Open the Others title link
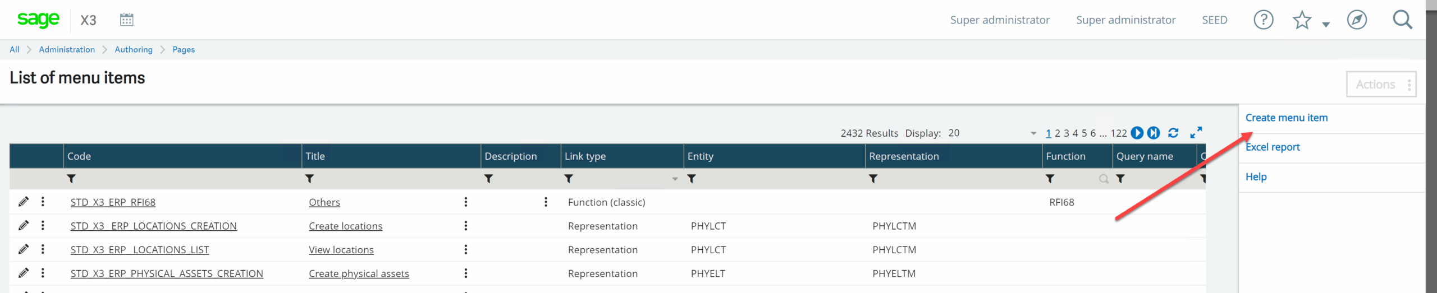The width and height of the screenshot is (1437, 293). pos(324,202)
